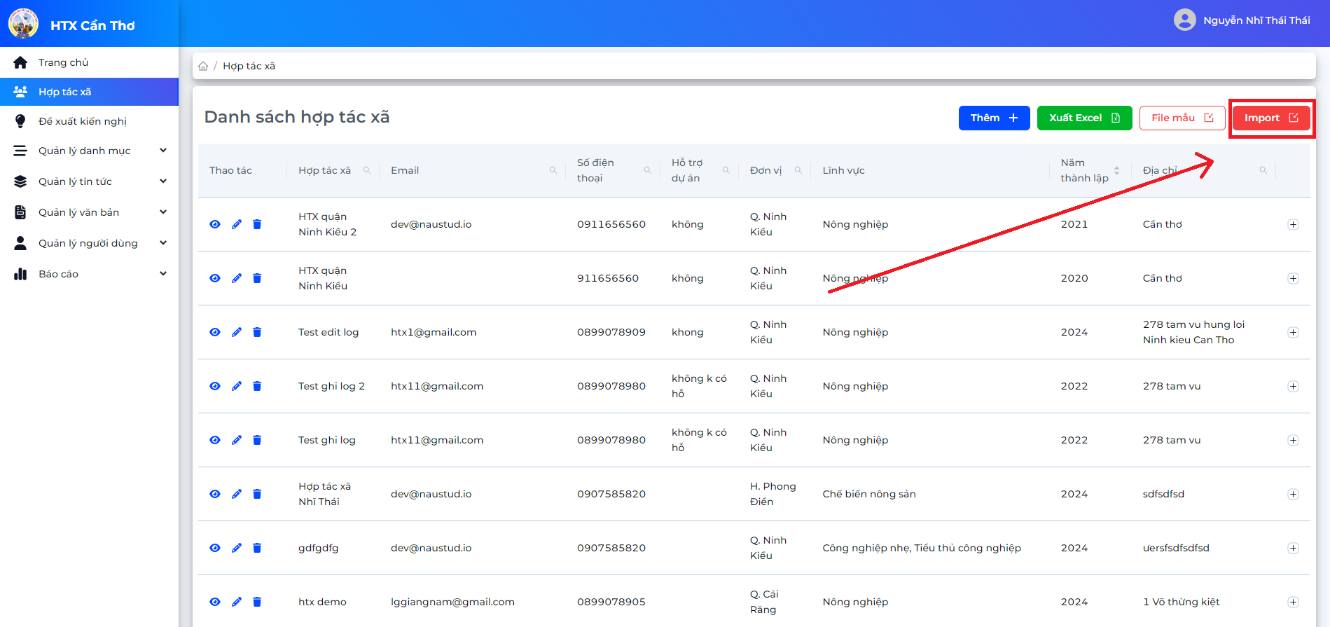The width and height of the screenshot is (1330, 627).
Task: Expand row details for Test ghi log 2
Action: click(1293, 386)
